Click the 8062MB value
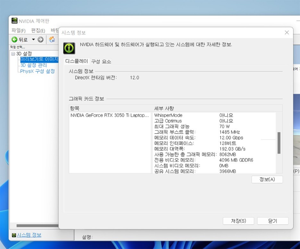Viewport: 300px width, 249px height. click(228, 154)
